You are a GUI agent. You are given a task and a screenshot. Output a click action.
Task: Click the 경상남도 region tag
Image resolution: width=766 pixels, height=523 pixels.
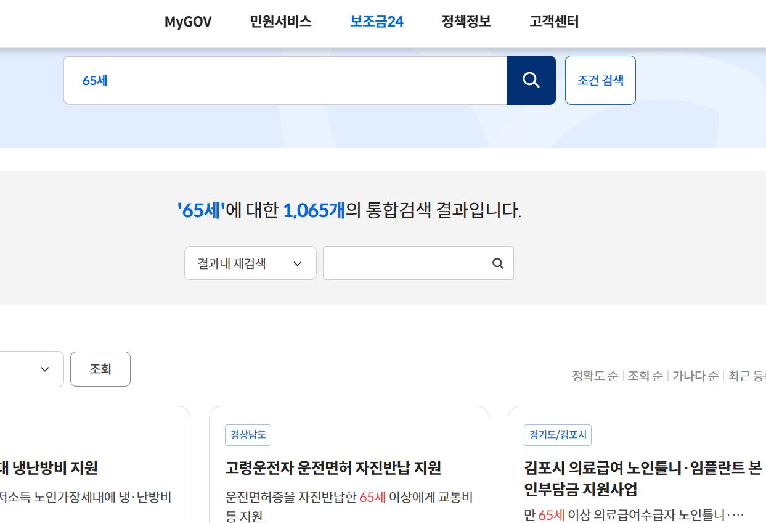248,435
